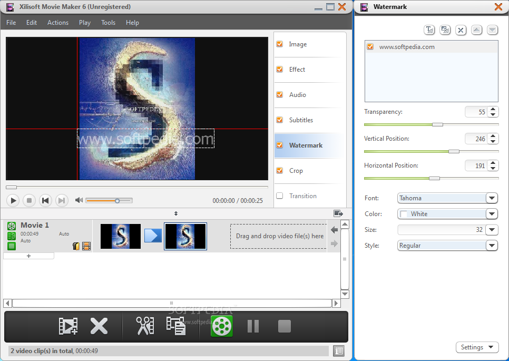Jump to the previous frame
509x361 pixels.
pos(45,200)
